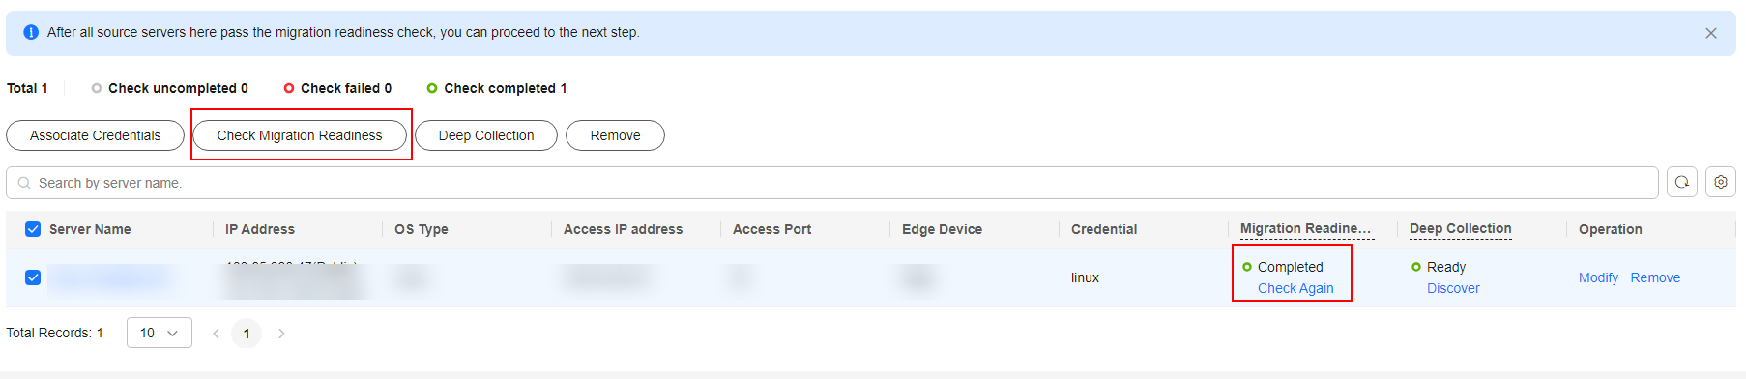The height and width of the screenshot is (379, 1746).
Task: Open the column settings gear icon
Action: 1721,182
